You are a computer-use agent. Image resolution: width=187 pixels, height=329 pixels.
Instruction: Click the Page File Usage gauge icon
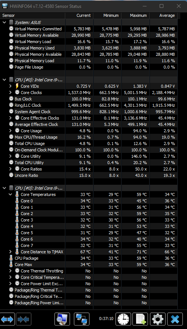pyautogui.click(x=11, y=67)
